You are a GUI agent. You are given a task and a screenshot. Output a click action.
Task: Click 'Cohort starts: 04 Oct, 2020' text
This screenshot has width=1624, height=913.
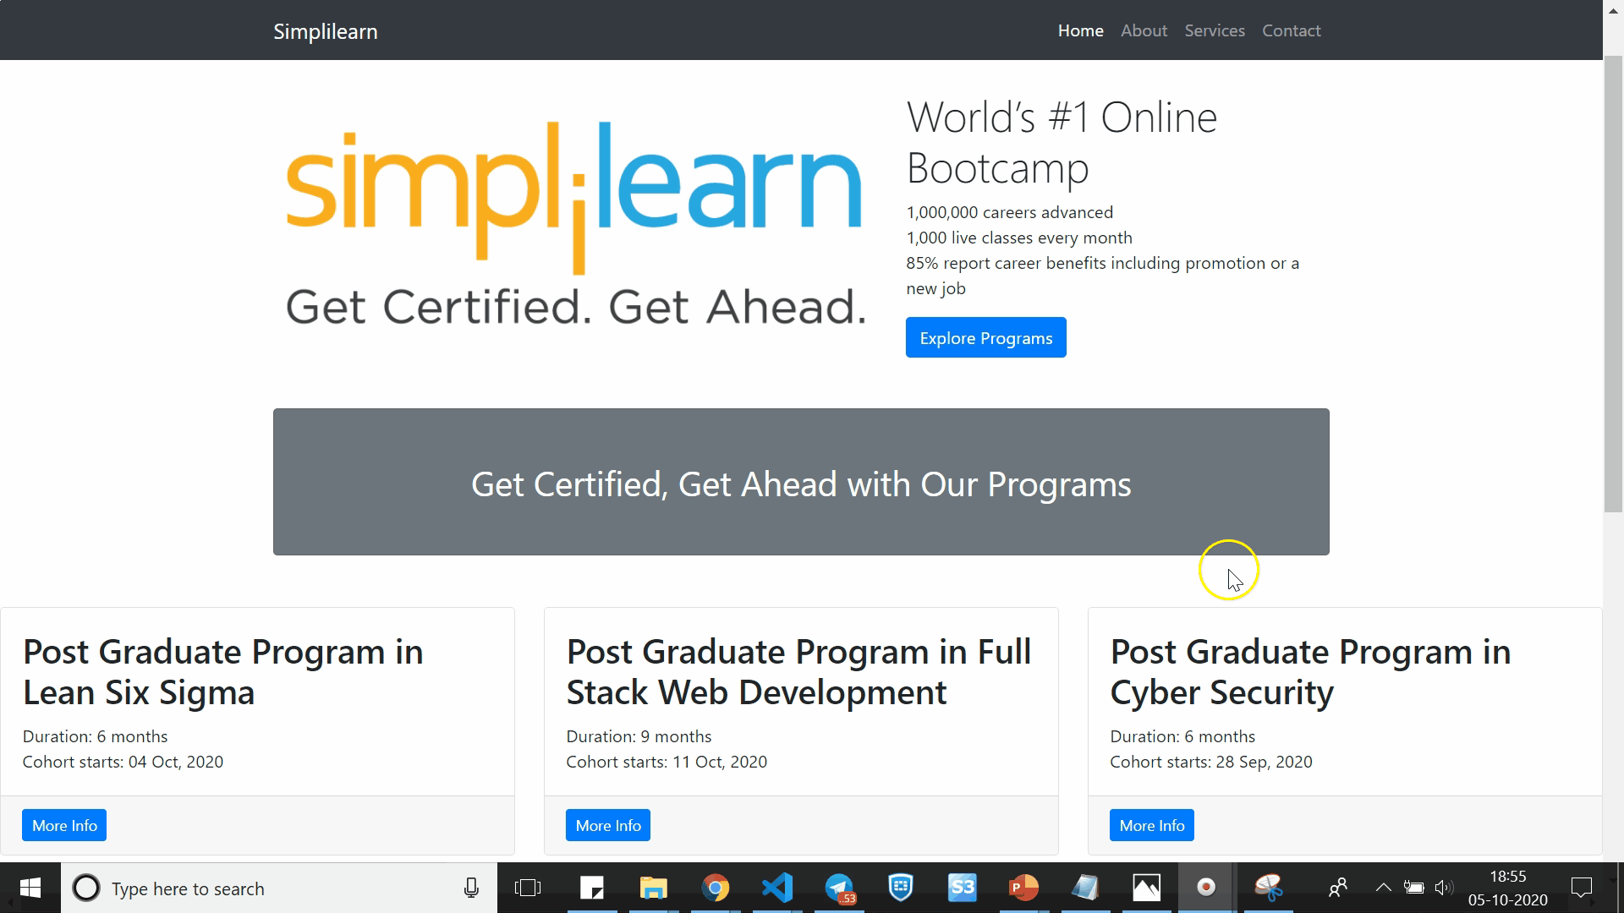click(123, 762)
